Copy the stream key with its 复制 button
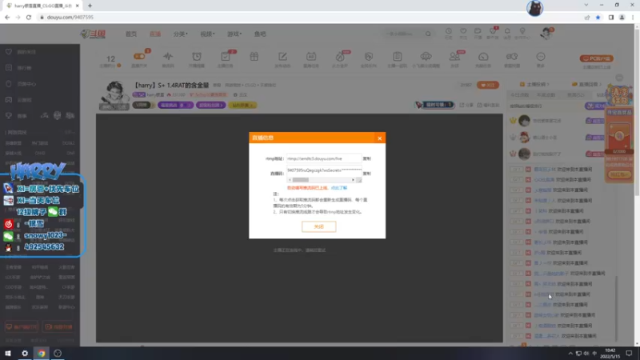 [x=367, y=174]
